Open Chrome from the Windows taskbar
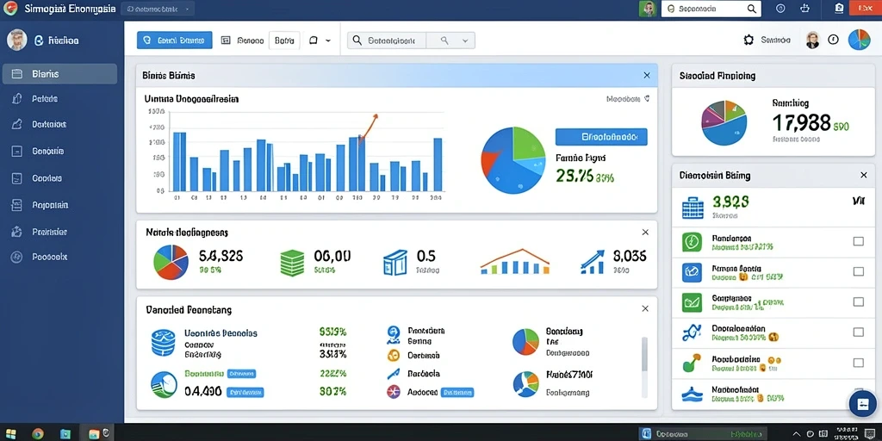The height and width of the screenshot is (441, 882). (x=38, y=434)
